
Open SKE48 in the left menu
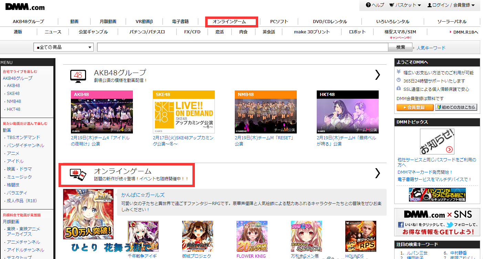coord(13,94)
